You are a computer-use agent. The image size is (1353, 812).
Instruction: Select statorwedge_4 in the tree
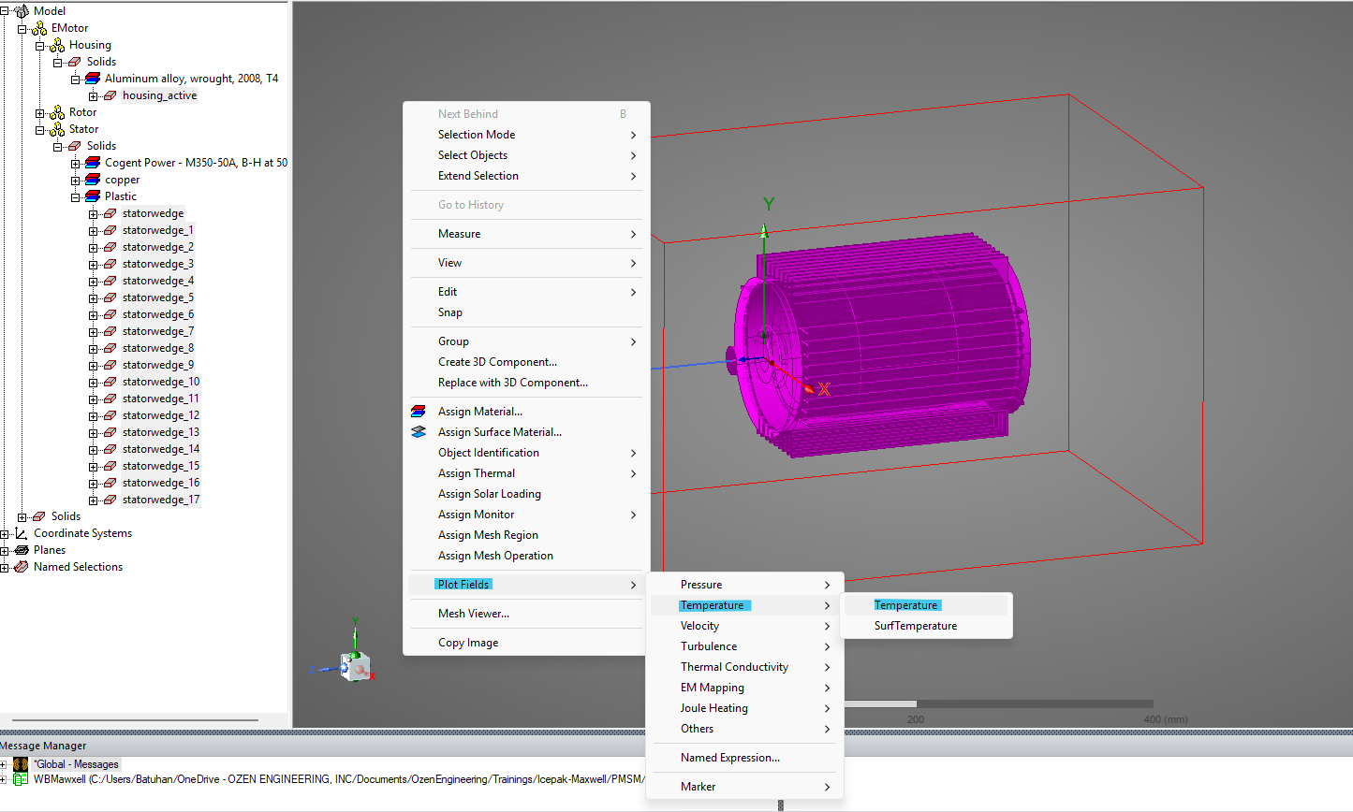[x=158, y=281]
